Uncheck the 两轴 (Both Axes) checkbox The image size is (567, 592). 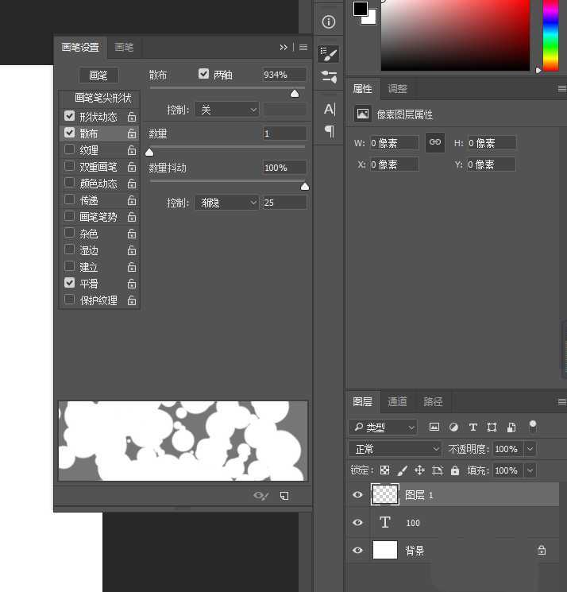(x=204, y=74)
